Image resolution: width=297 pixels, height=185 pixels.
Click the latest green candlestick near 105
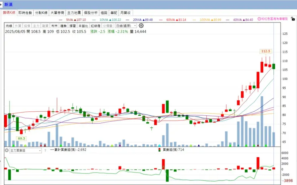[274, 66]
